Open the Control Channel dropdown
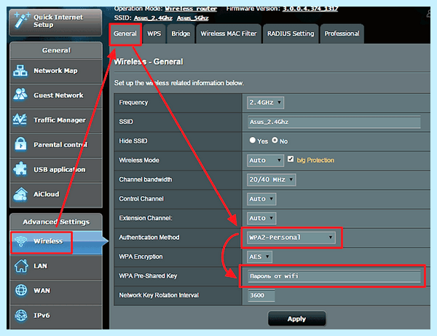The image size is (437, 336). (x=261, y=199)
